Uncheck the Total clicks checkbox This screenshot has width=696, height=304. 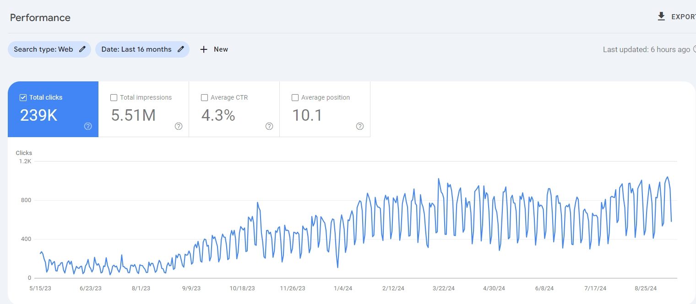(x=23, y=97)
